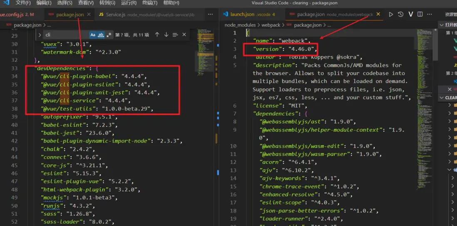Close the find widget
This screenshot has height=226, width=457.
184,35
